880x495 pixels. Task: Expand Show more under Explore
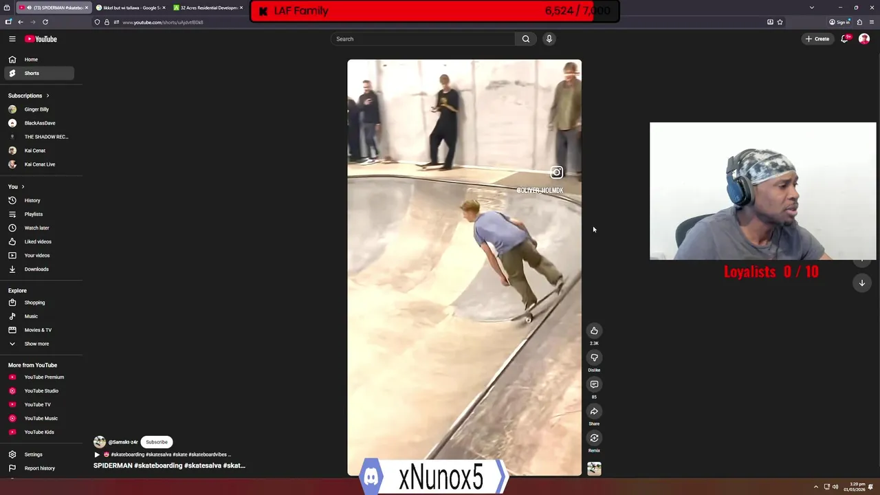39,344
